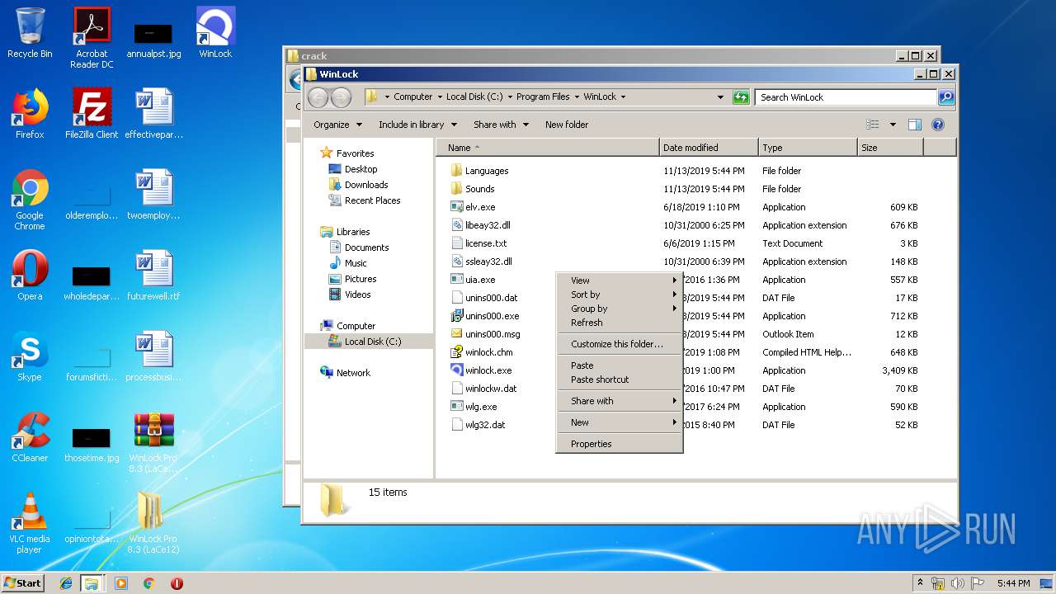This screenshot has width=1056, height=594.
Task: Choose Paste from the context menu
Action: [x=620, y=365]
